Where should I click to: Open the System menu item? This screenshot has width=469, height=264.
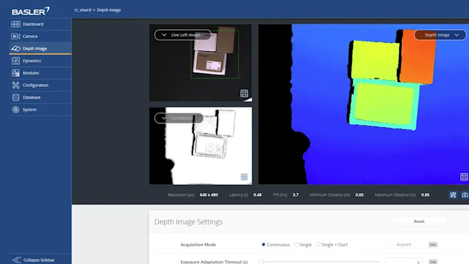pyautogui.click(x=29, y=110)
